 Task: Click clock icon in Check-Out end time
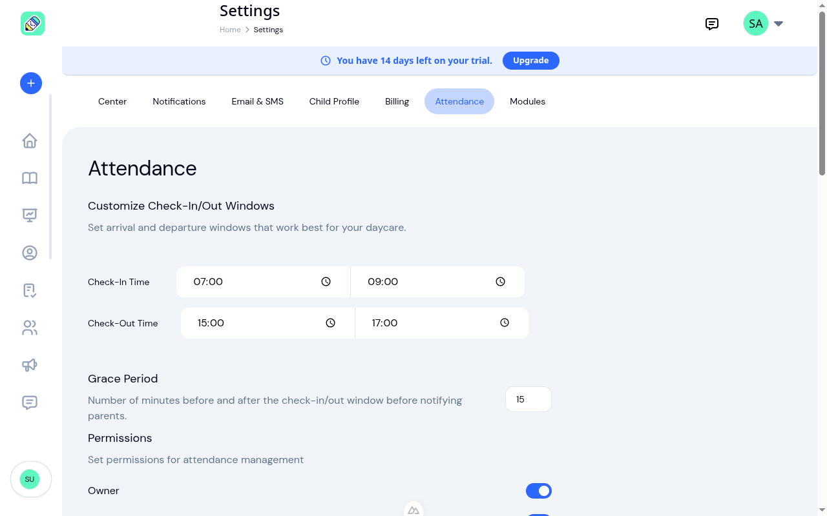505,323
